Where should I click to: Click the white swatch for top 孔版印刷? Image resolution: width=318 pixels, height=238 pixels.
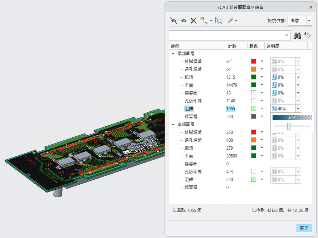[x=254, y=101]
